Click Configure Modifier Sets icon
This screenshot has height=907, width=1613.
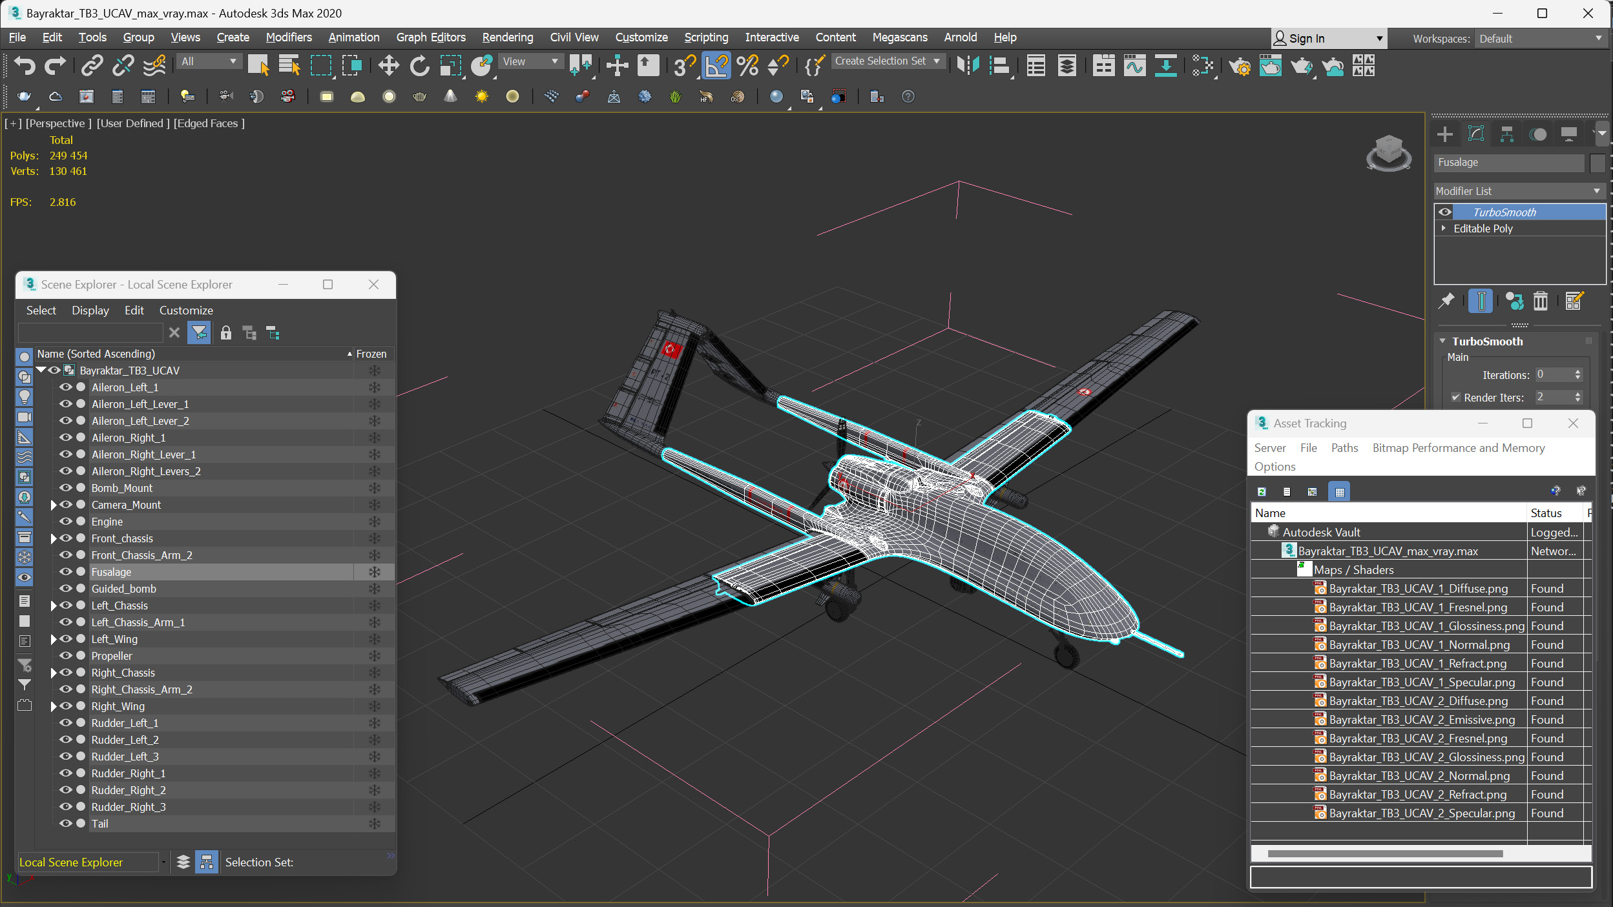click(1574, 301)
